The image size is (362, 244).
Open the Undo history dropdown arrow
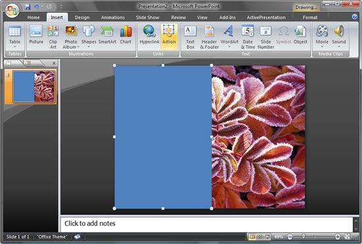tap(42, 7)
